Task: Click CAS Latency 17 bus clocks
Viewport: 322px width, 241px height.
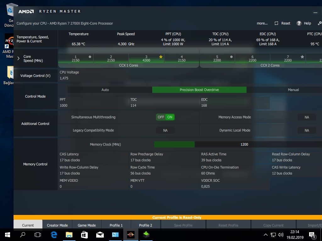Action: click(70, 160)
